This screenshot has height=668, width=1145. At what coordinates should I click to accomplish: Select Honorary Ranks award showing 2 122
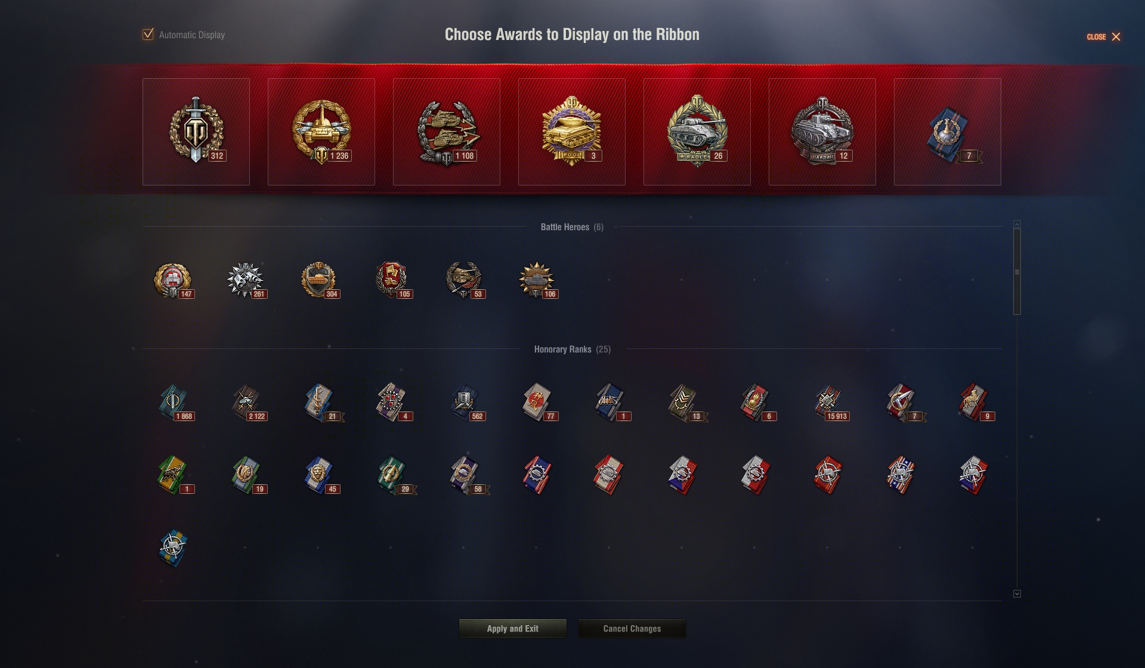[x=247, y=402]
